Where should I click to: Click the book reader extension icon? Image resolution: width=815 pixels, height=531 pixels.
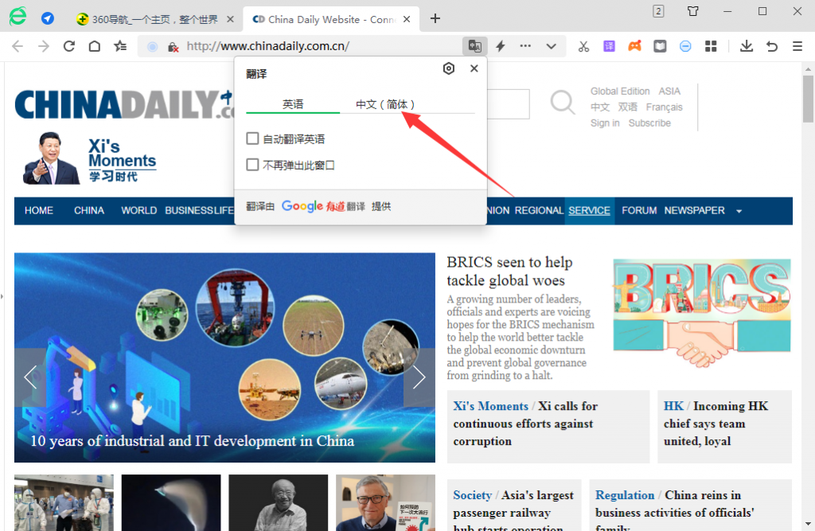click(660, 46)
